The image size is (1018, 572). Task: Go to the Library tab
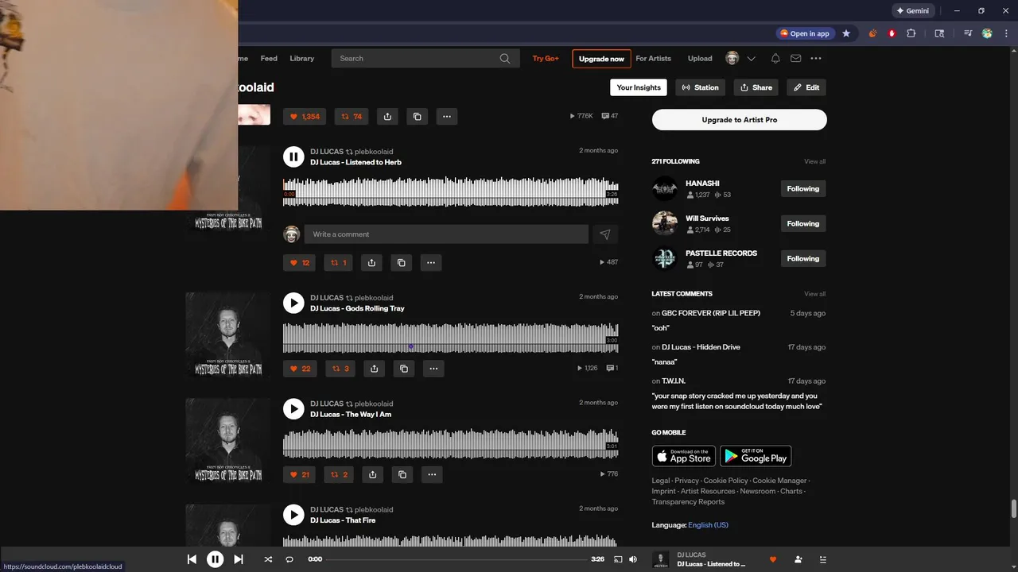[x=301, y=58]
